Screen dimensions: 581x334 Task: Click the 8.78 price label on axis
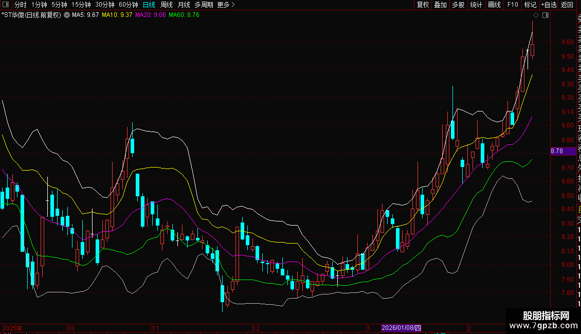tap(557, 151)
